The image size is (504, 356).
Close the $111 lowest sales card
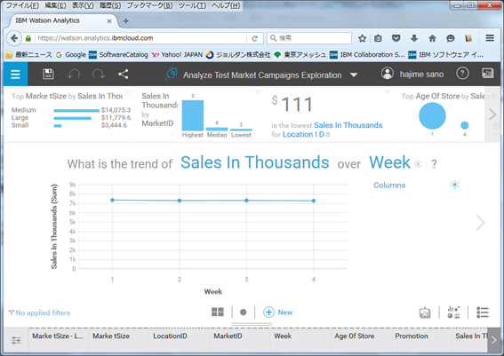pyautogui.click(x=387, y=92)
